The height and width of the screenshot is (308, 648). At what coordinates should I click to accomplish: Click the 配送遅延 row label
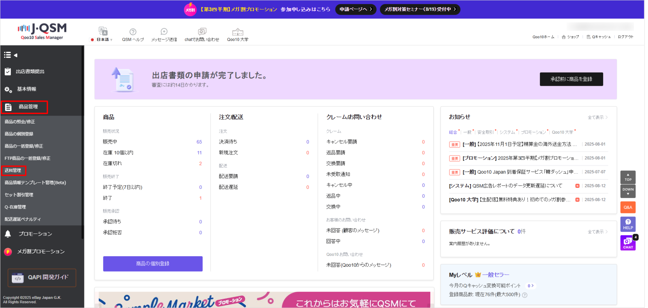click(x=228, y=187)
